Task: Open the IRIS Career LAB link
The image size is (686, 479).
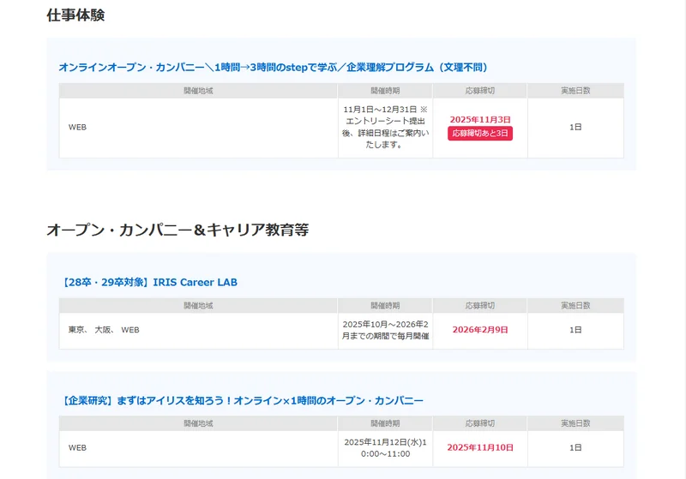Action: pos(149,282)
